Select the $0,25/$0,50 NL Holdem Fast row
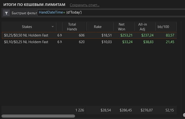 click(26, 35)
